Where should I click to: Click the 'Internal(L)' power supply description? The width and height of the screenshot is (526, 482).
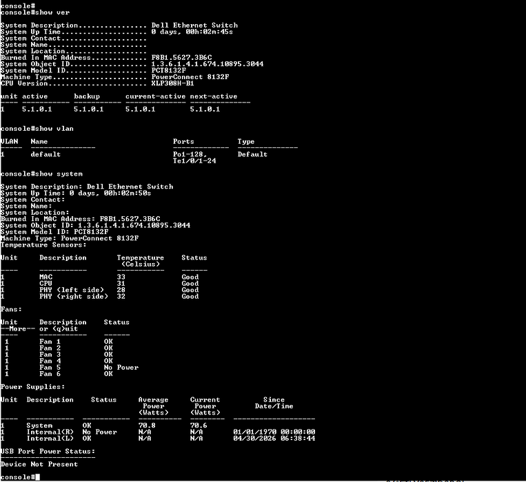point(50,439)
